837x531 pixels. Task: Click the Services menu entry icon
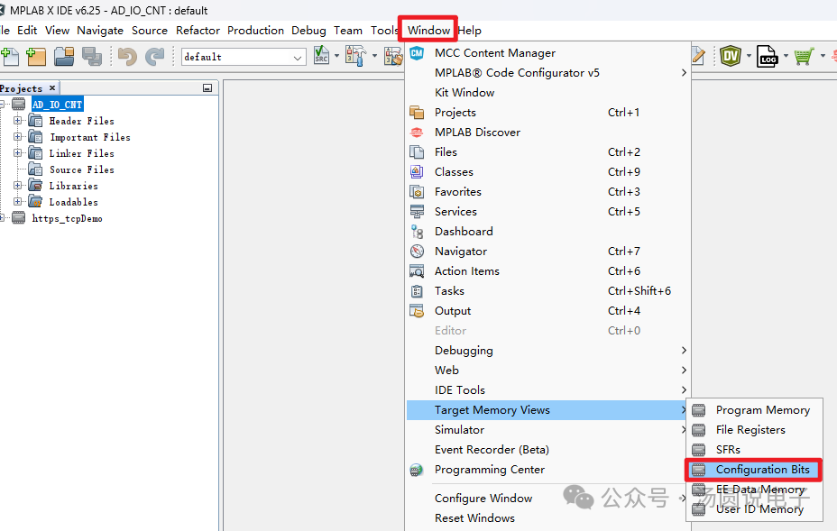[417, 211]
